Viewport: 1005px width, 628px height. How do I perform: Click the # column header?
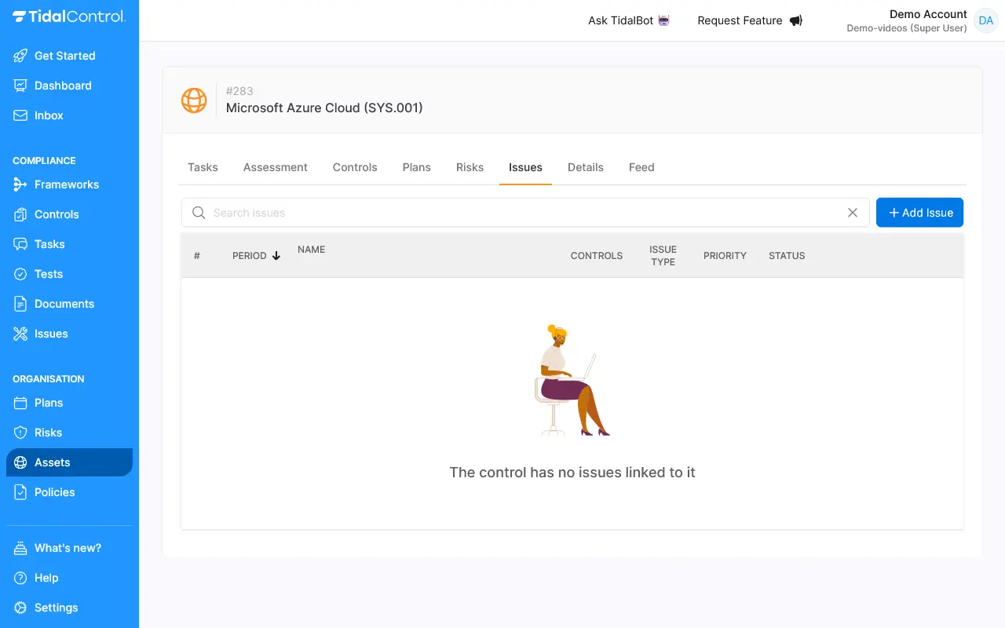click(x=197, y=256)
